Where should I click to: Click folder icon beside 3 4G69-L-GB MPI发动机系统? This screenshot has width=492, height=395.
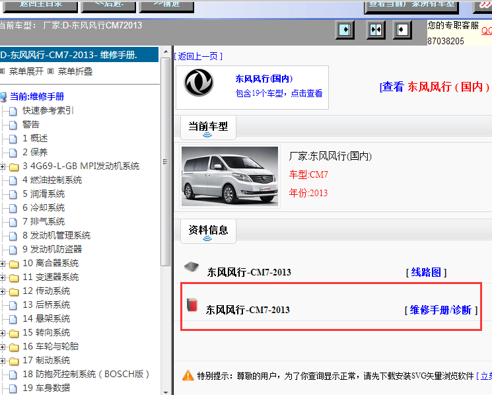point(14,166)
